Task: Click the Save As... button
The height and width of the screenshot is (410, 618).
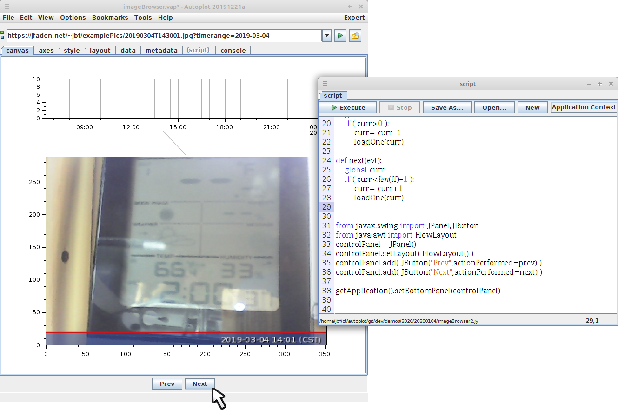Action: click(447, 107)
